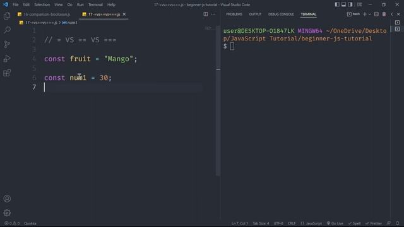404x227 pixels.
Task: Click the terminal prompt input area
Action: click(x=232, y=46)
